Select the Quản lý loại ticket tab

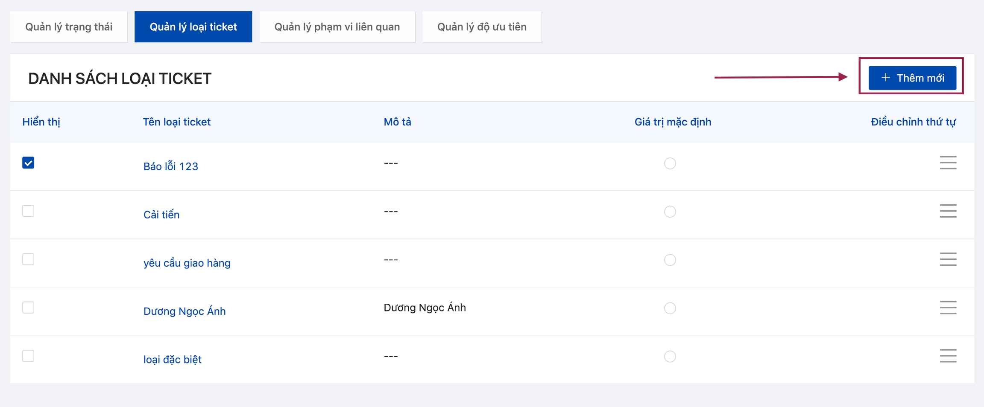click(x=193, y=27)
